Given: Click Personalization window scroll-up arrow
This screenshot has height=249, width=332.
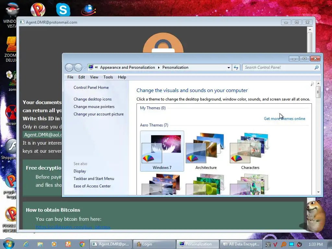Looking at the screenshot, I should 318,84.
